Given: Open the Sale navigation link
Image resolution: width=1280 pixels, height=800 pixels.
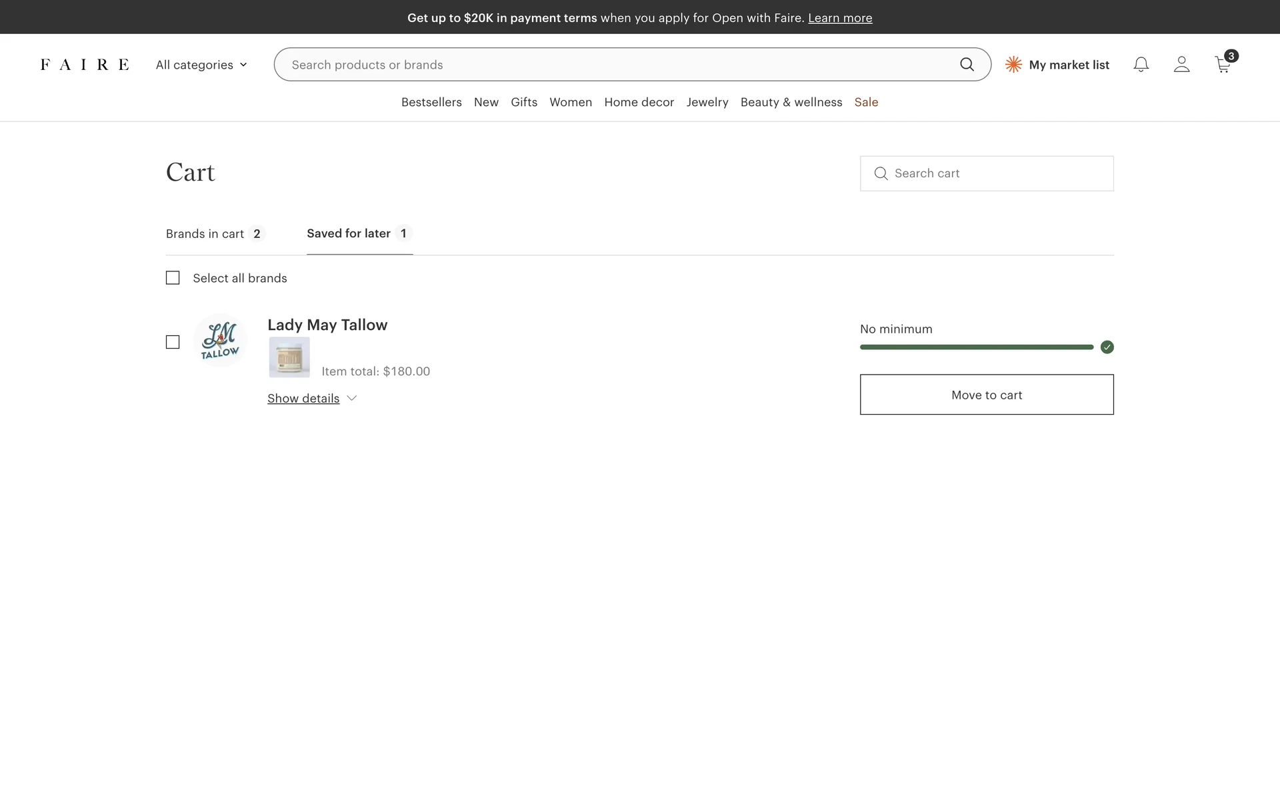Looking at the screenshot, I should 865,102.
